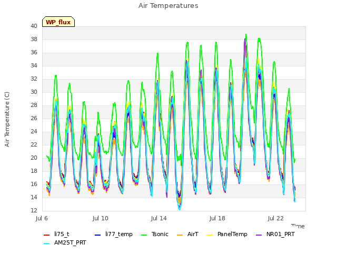Click the WP_flux annotation label
The image size is (337, 253).
tap(58, 22)
